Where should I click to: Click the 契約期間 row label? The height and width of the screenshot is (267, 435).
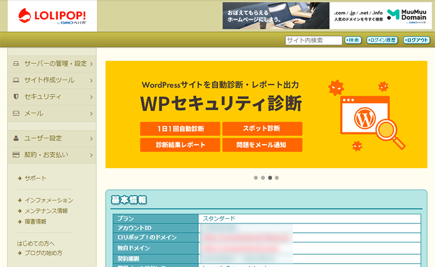128,259
